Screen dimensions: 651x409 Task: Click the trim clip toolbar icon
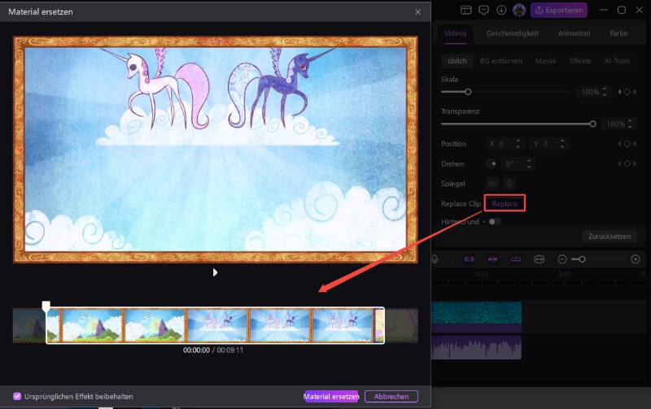516,259
